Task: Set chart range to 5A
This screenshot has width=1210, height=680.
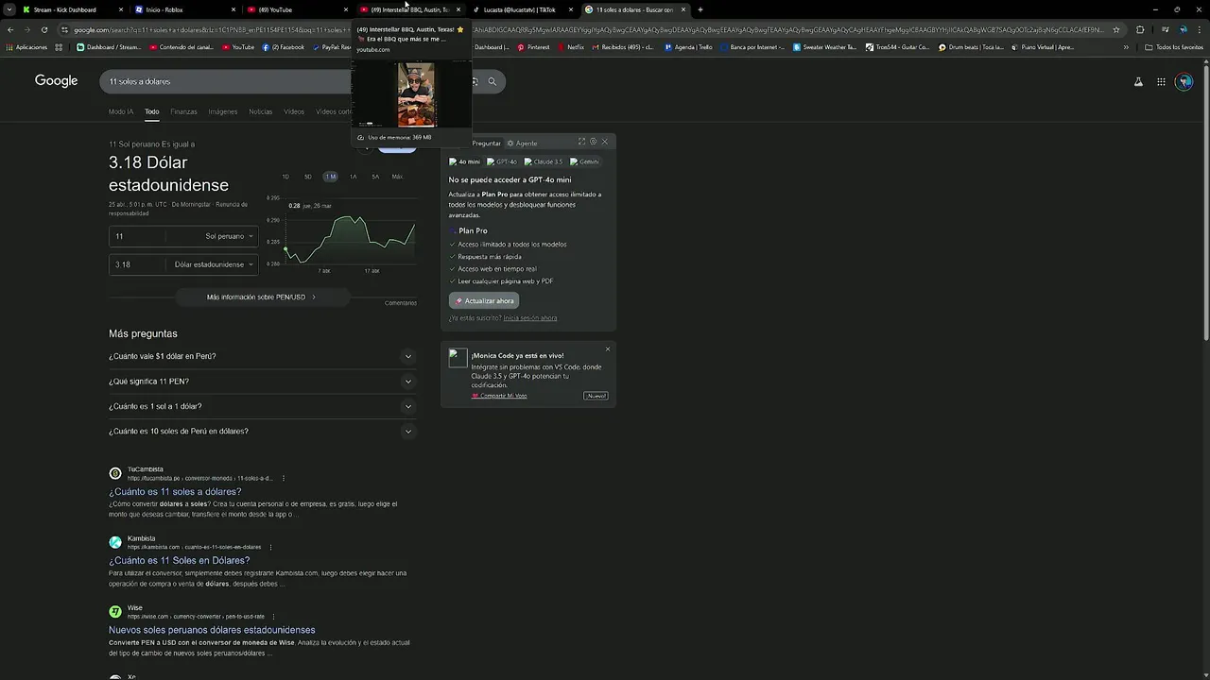Action: (x=375, y=177)
